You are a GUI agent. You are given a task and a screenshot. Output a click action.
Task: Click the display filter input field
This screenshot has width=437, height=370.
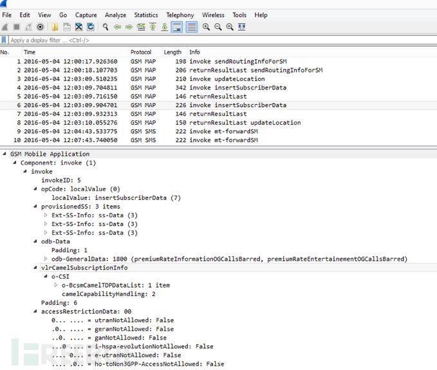tap(219, 40)
